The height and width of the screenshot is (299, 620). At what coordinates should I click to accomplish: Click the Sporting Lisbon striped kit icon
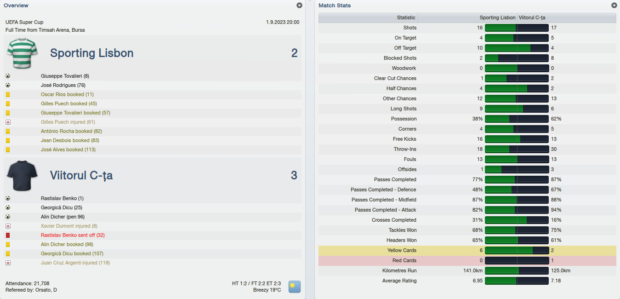tap(22, 53)
